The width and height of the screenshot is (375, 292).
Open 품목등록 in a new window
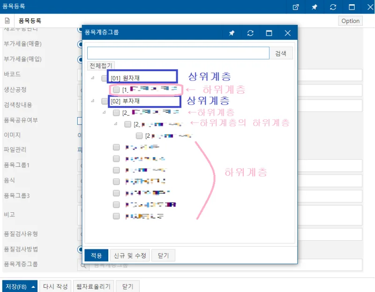[x=296, y=7]
